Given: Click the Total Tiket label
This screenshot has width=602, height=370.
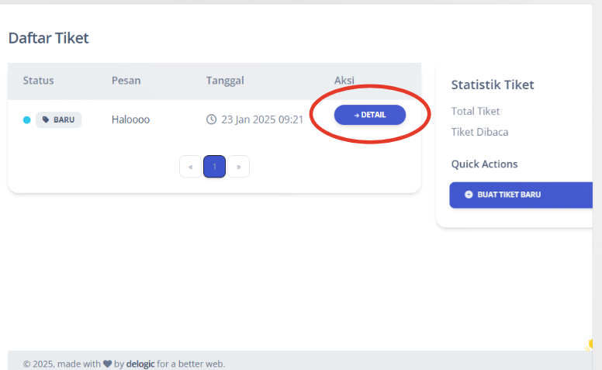Looking at the screenshot, I should [x=476, y=111].
